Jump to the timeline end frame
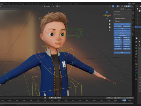The height and width of the screenshot is (106, 141). point(60,98)
